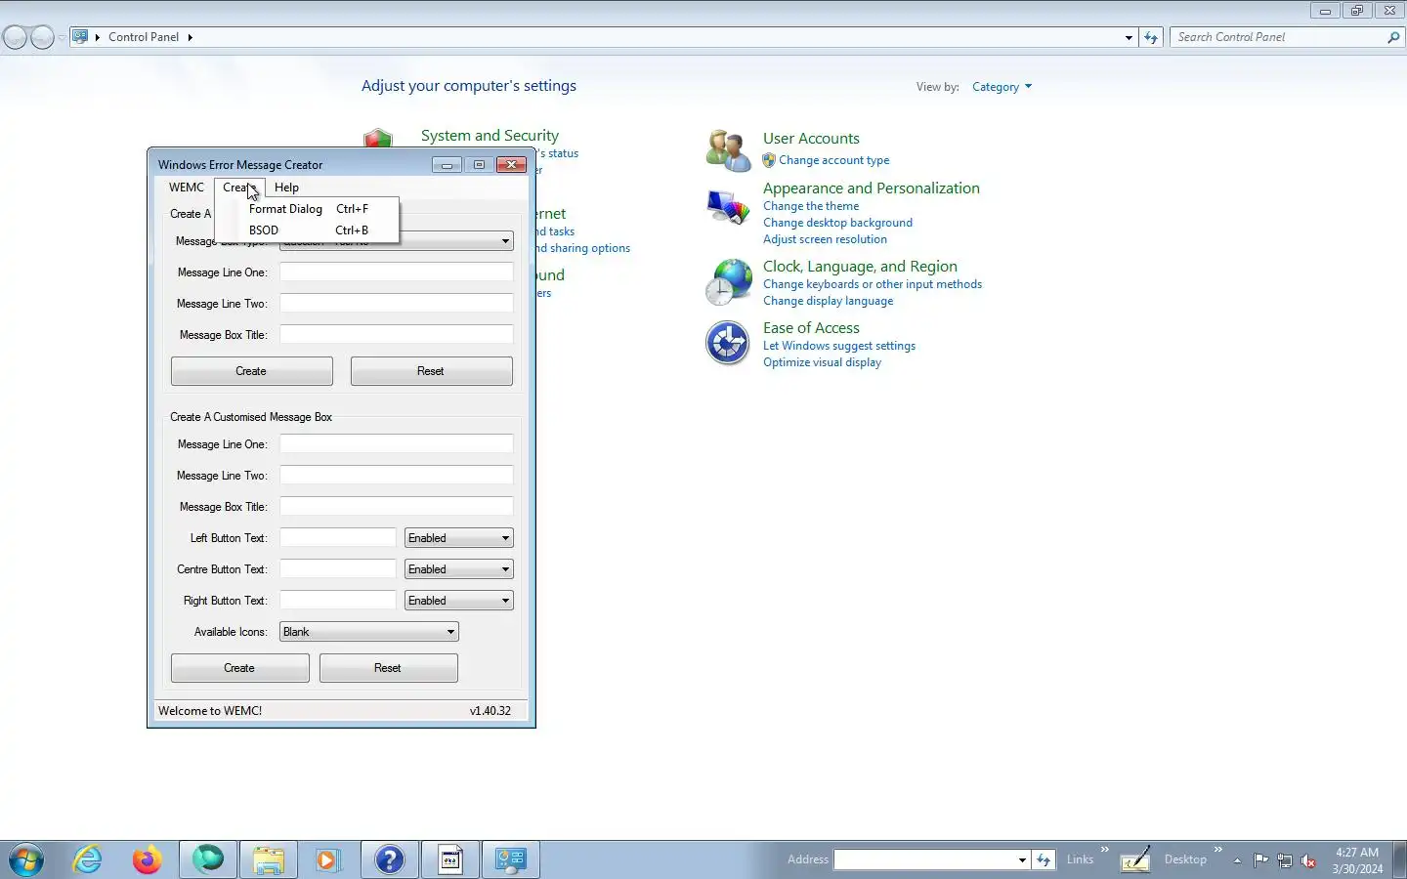
Task: Click the Control Panel forward arrow
Action: tap(42, 37)
